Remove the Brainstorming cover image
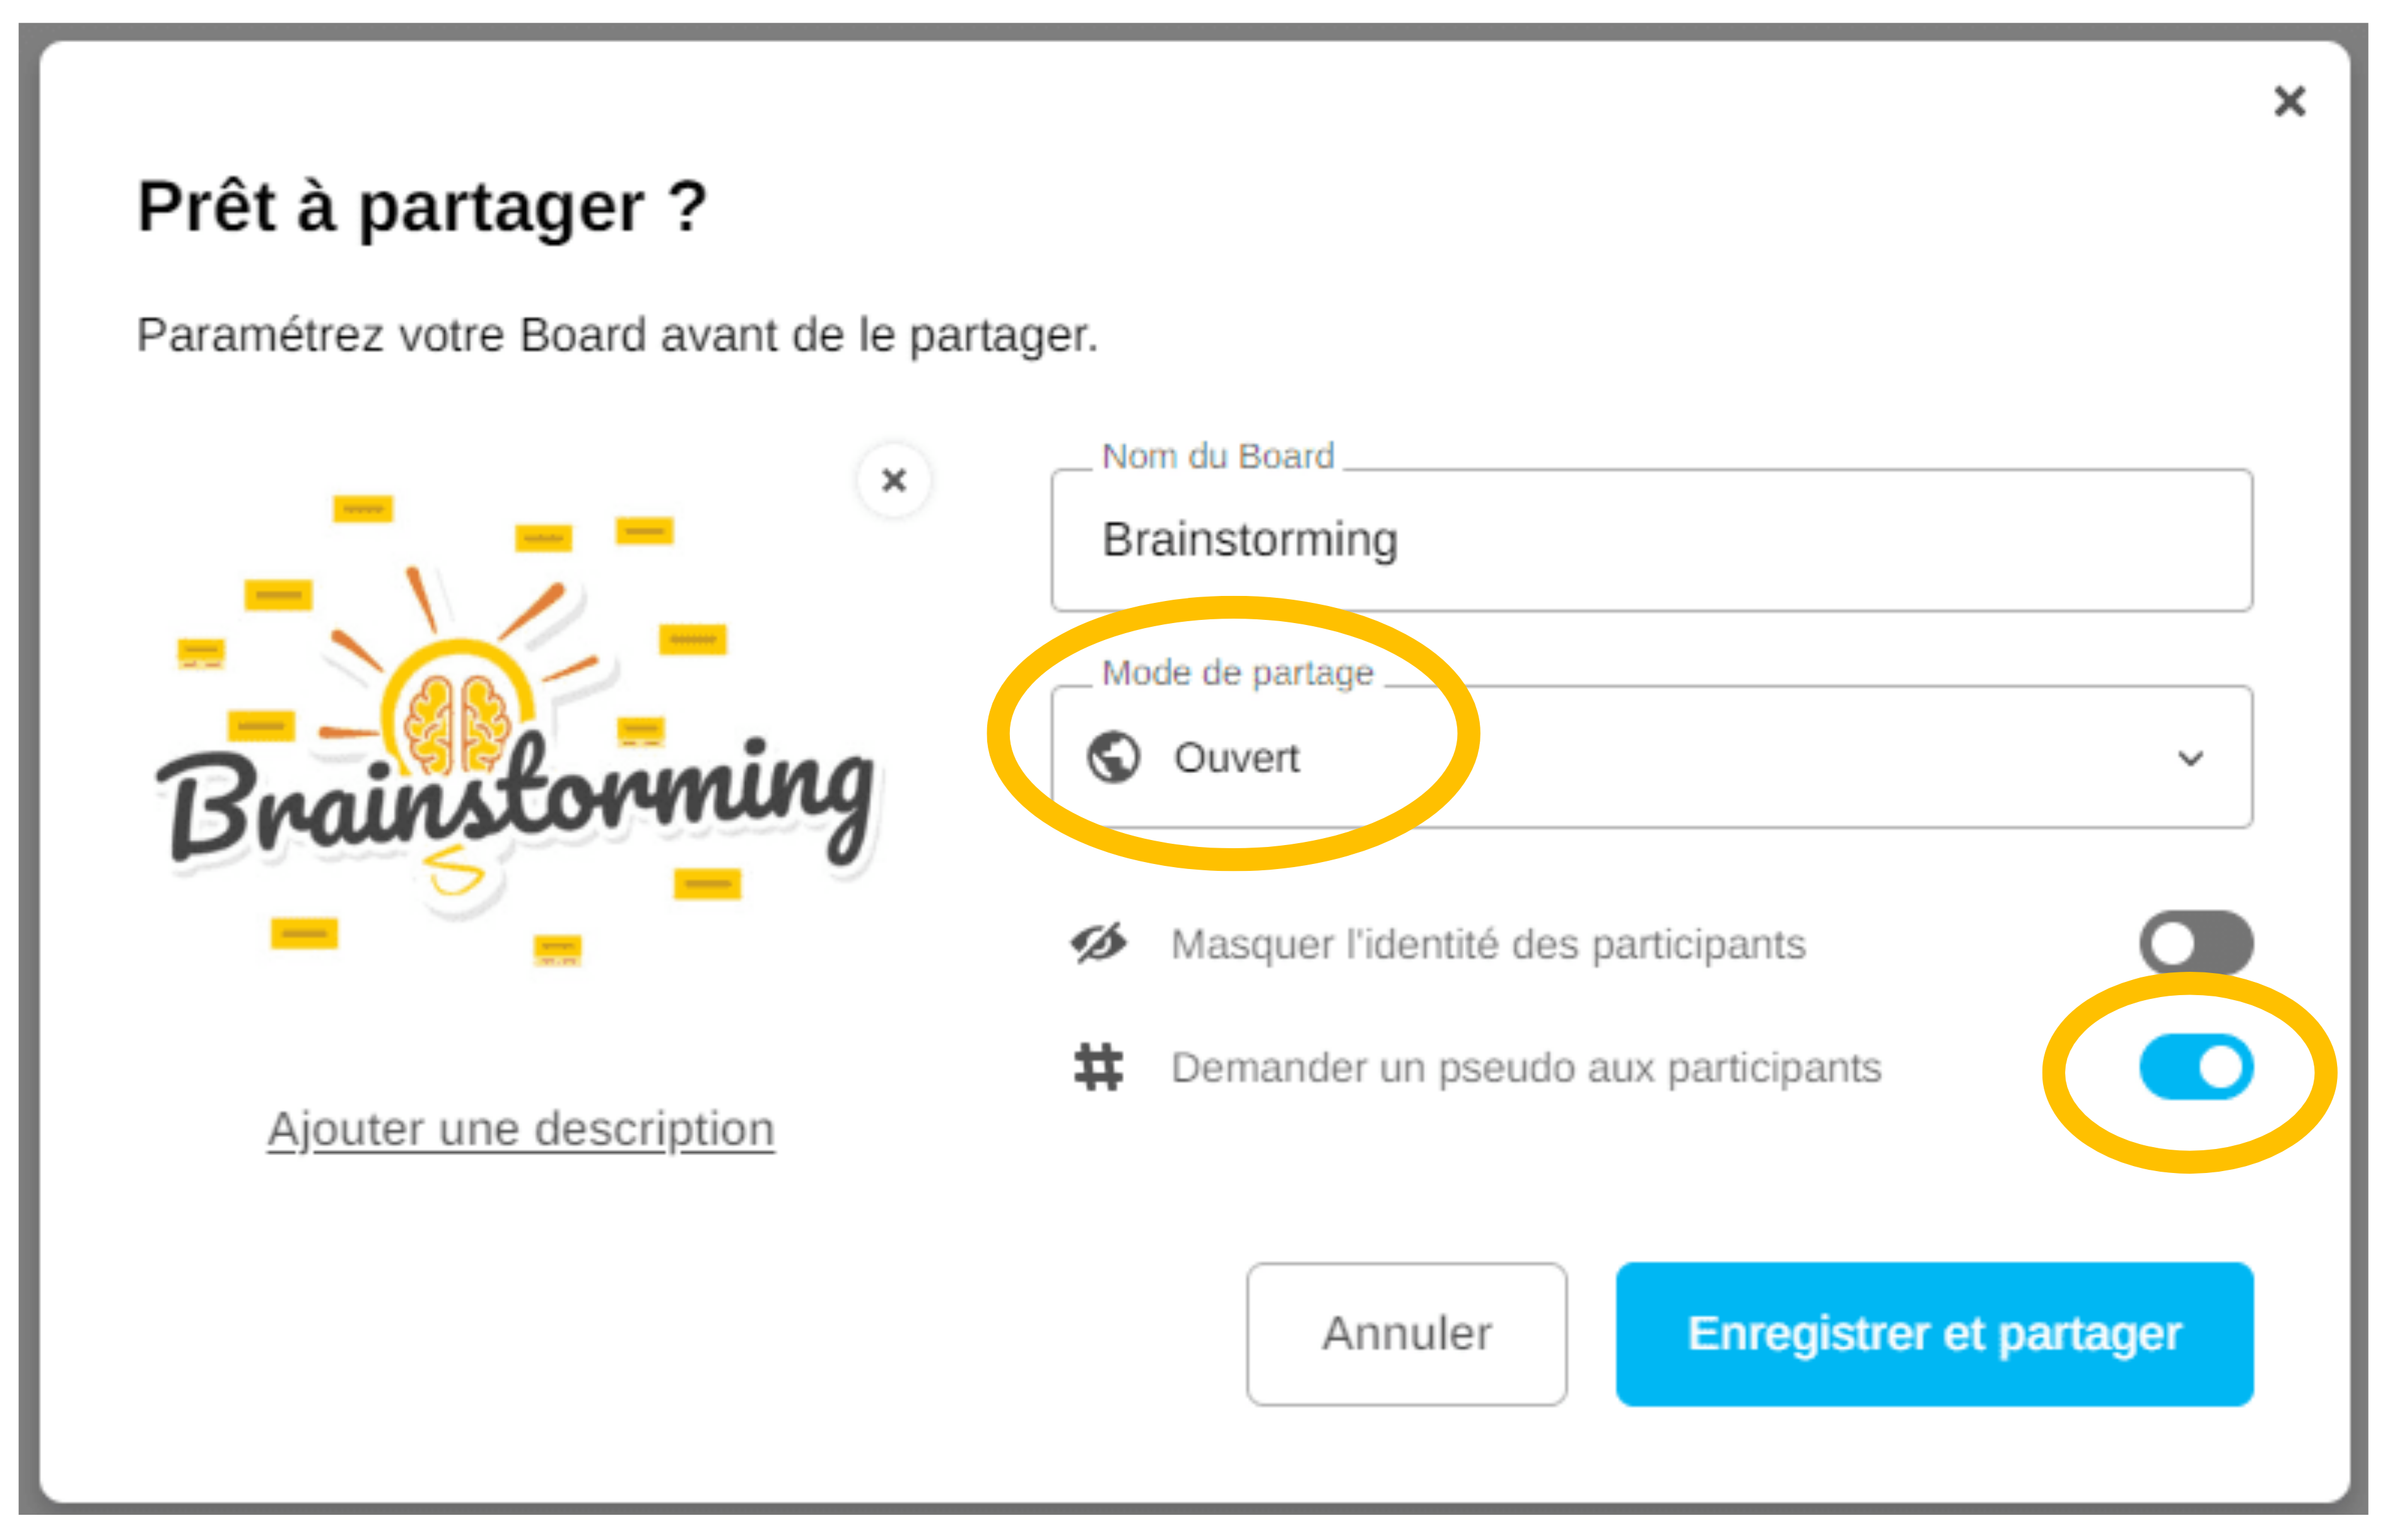2385x1540 pixels. click(x=894, y=480)
